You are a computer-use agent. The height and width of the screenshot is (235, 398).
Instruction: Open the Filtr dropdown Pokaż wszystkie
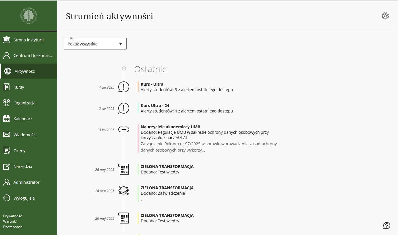point(95,44)
